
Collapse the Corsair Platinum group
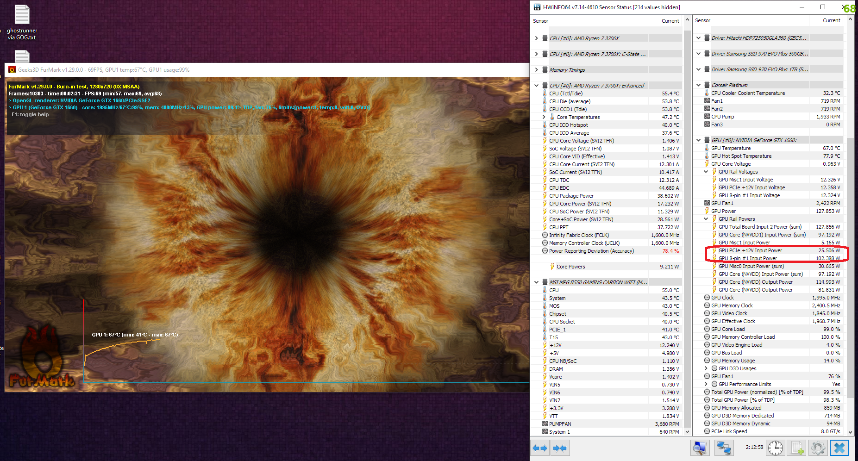pos(699,85)
